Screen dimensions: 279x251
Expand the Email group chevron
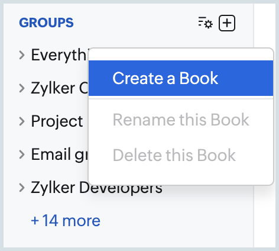[x=22, y=155]
